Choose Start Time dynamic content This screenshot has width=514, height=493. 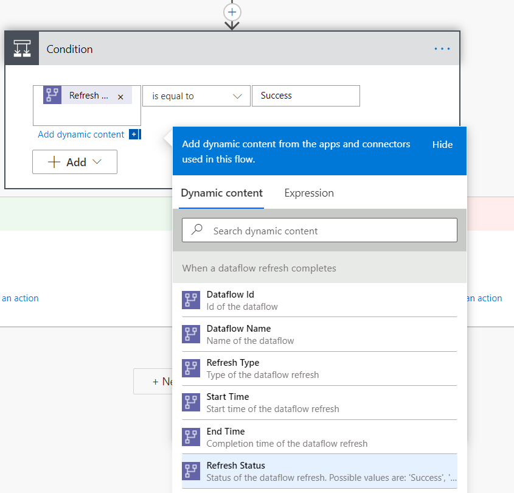pos(319,402)
